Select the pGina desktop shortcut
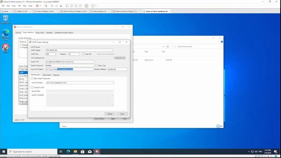This screenshot has height=158, width=281. (x=6, y=48)
